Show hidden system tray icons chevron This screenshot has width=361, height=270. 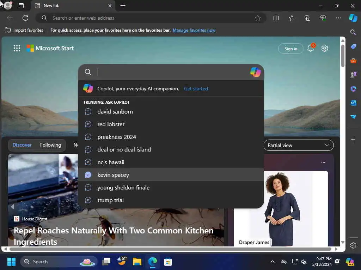click(x=273, y=262)
